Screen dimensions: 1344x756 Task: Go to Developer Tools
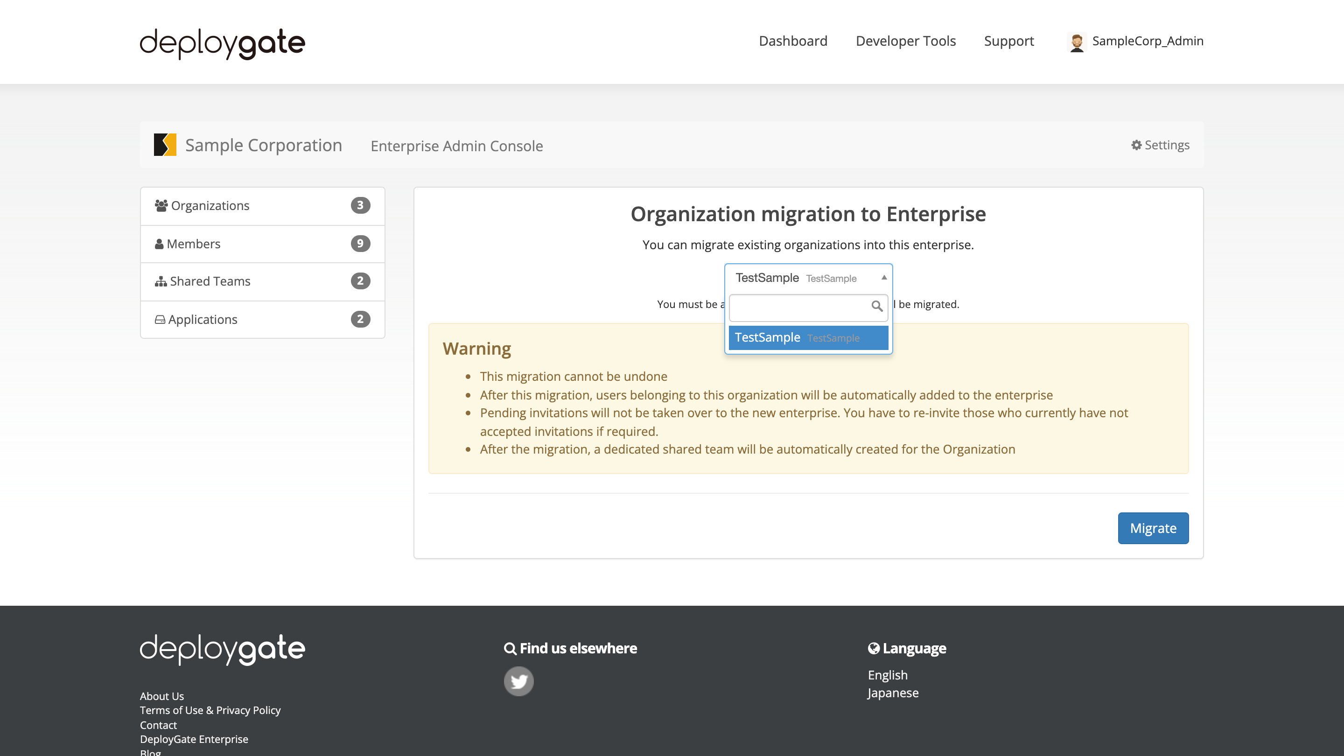tap(906, 41)
